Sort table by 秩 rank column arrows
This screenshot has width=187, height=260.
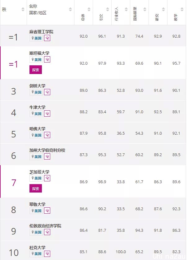click(x=23, y=9)
